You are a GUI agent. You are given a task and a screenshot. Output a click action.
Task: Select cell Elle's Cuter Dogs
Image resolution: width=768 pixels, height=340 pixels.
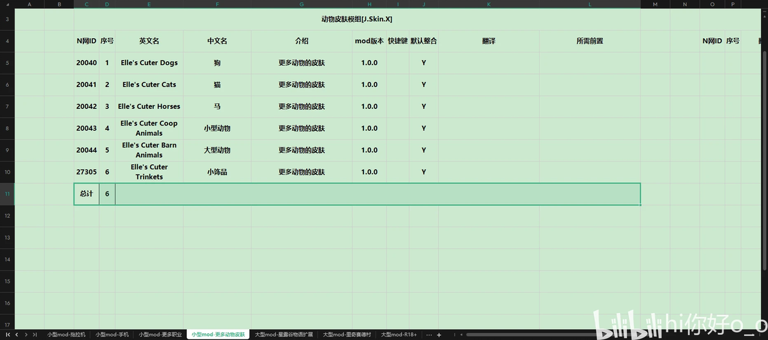pyautogui.click(x=149, y=62)
